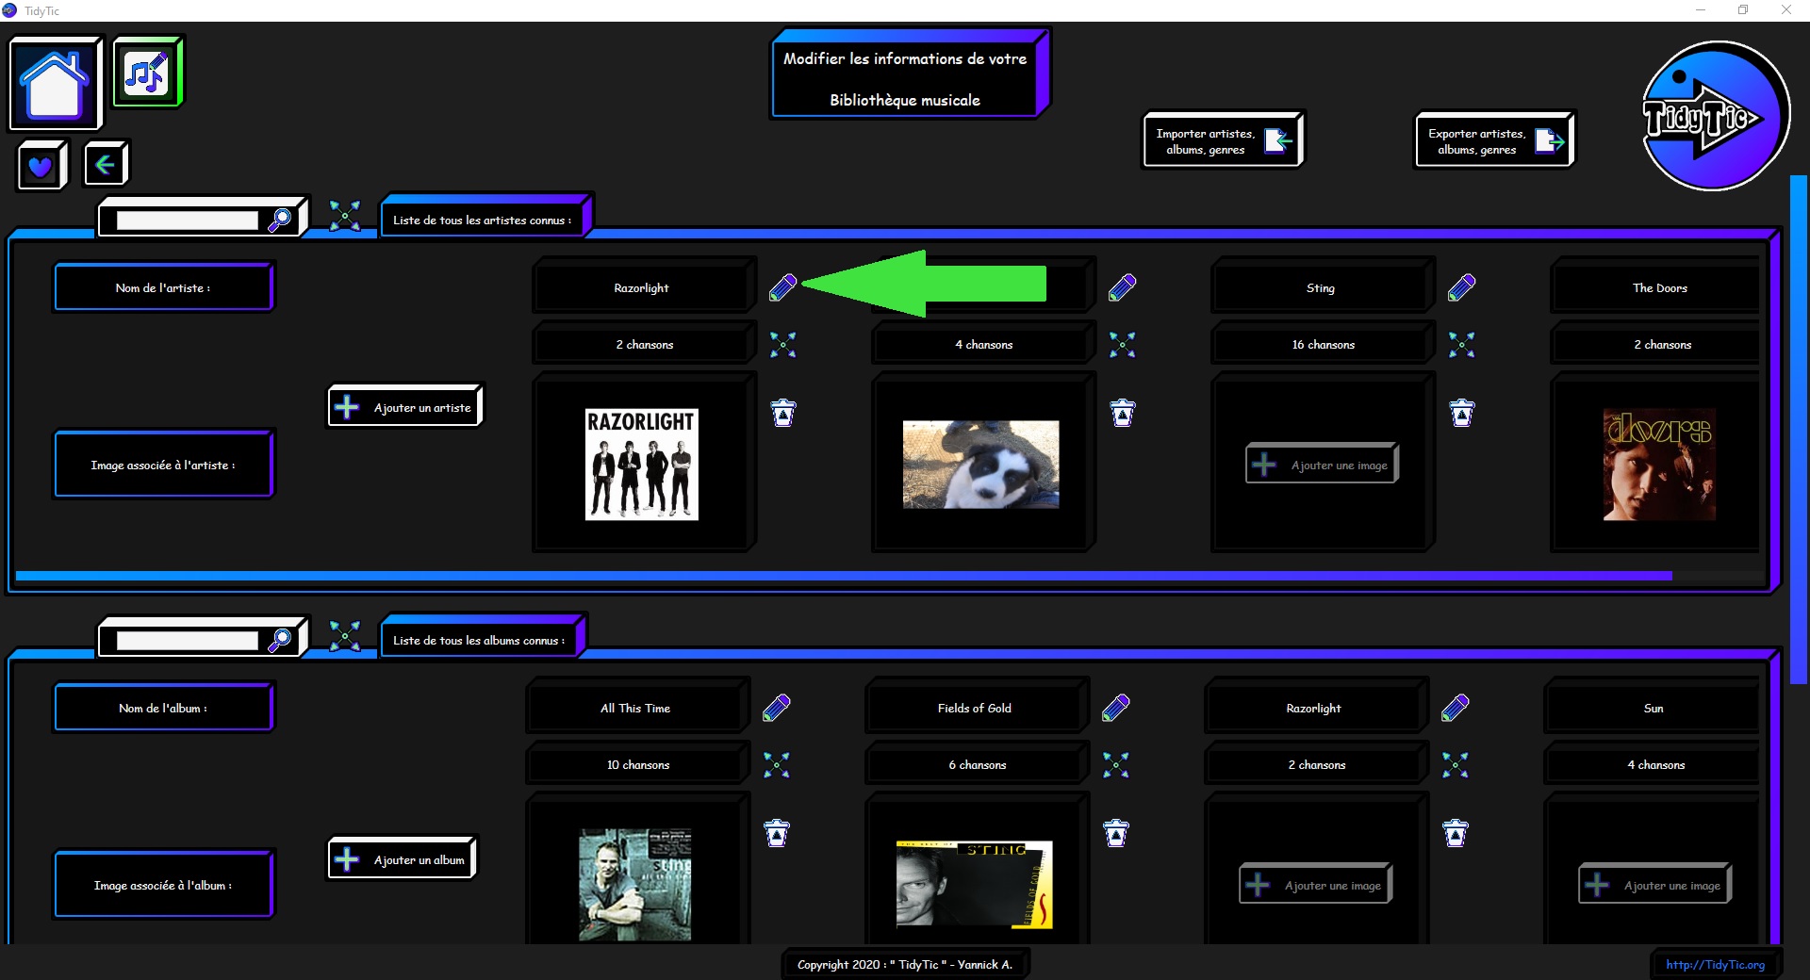The image size is (1810, 980).
Task: Click arrows icon beside artist '4 chansons'
Action: coord(1122,344)
